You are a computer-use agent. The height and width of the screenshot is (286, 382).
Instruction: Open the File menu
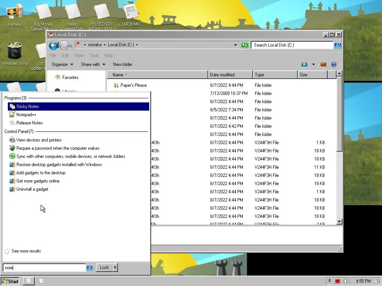point(53,55)
